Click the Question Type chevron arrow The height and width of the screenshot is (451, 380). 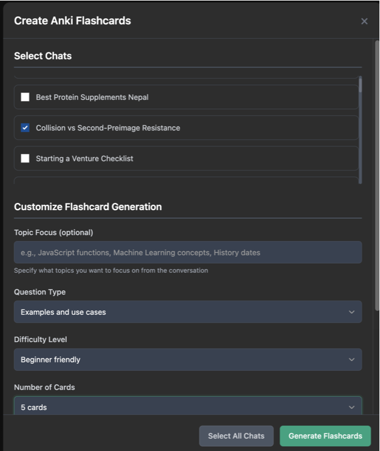(x=352, y=312)
